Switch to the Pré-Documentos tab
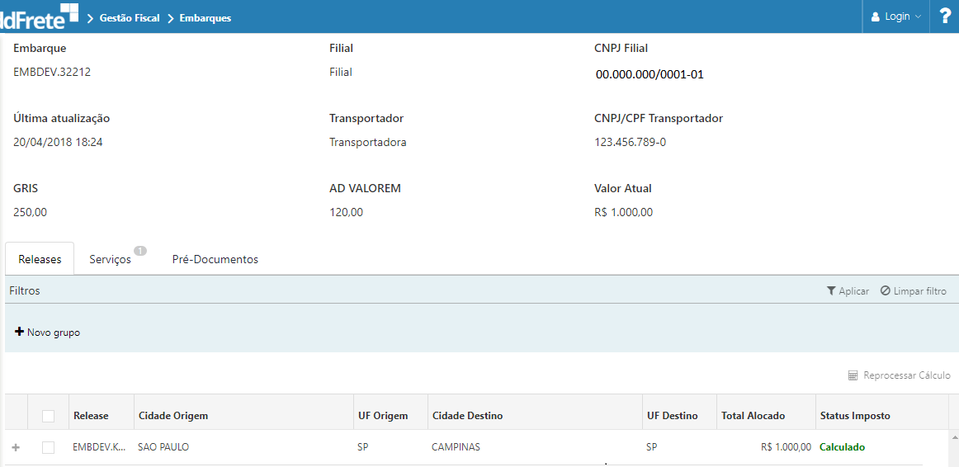This screenshot has width=959, height=467. click(215, 259)
